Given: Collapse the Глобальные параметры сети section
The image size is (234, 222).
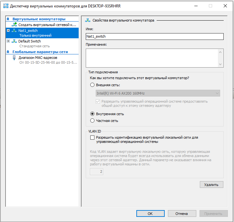Looking at the screenshot, I should (x=8, y=52).
